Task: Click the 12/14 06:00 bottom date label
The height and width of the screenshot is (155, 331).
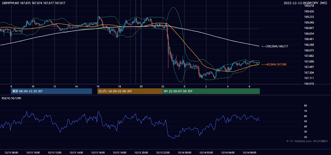Action: point(249,153)
